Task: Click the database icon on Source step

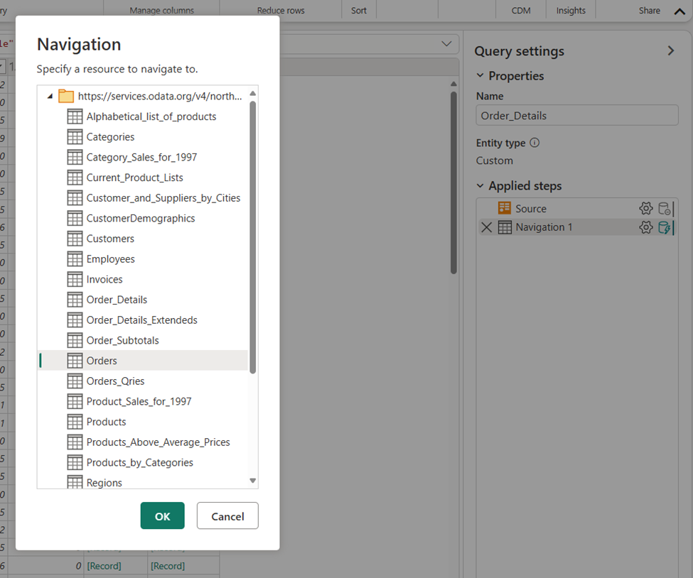Action: click(x=665, y=209)
